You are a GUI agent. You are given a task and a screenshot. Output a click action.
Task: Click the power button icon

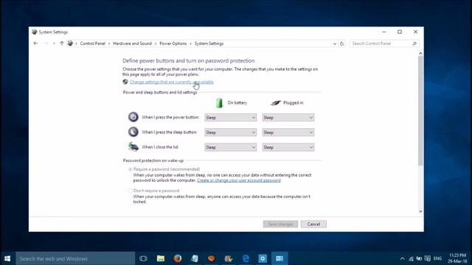click(133, 117)
